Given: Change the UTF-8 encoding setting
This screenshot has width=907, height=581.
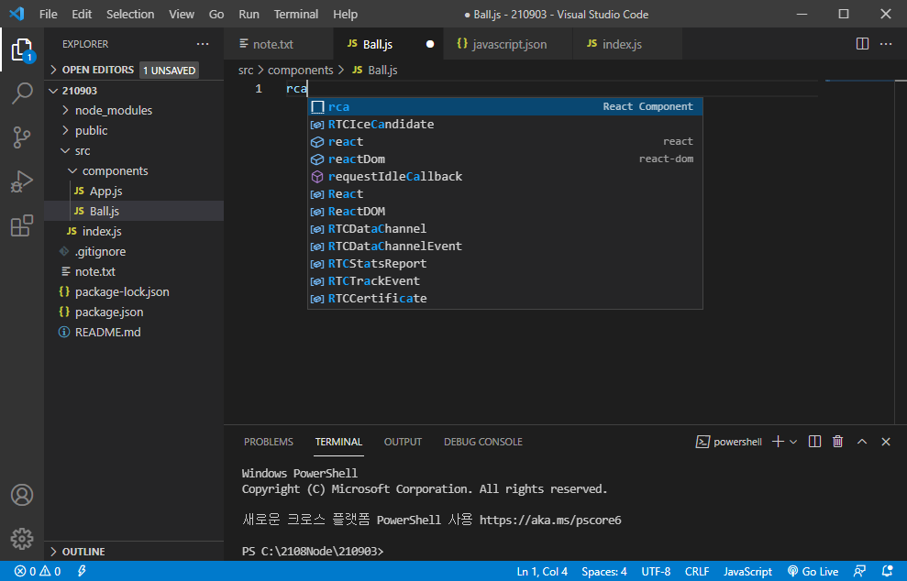Looking at the screenshot, I should pyautogui.click(x=656, y=571).
